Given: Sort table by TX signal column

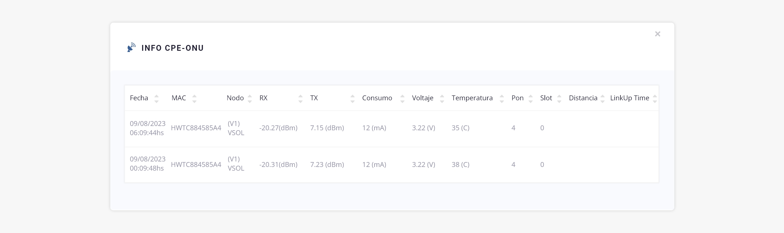Looking at the screenshot, I should [314, 98].
